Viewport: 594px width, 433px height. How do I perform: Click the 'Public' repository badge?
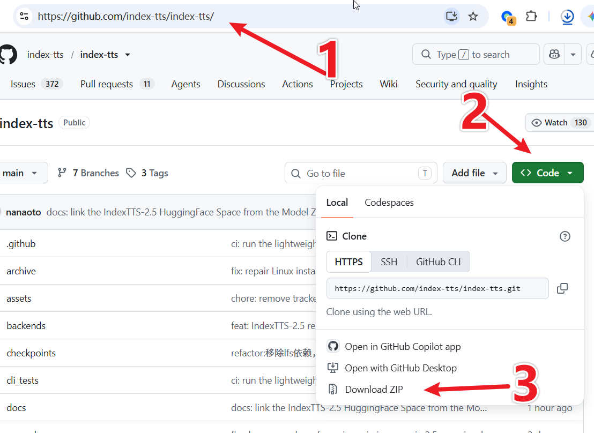[74, 122]
